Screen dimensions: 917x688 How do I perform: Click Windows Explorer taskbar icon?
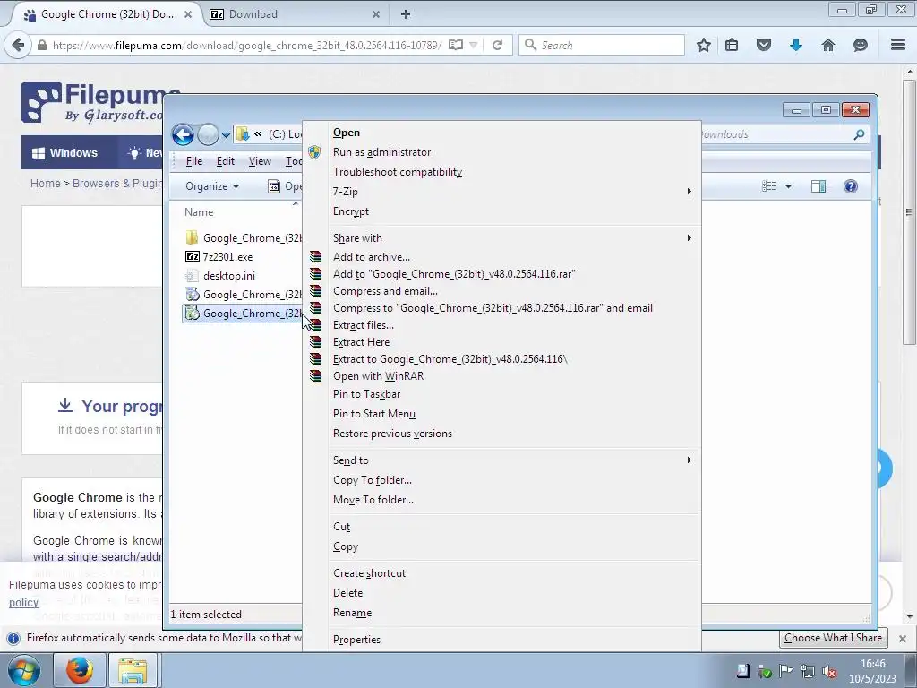point(133,670)
